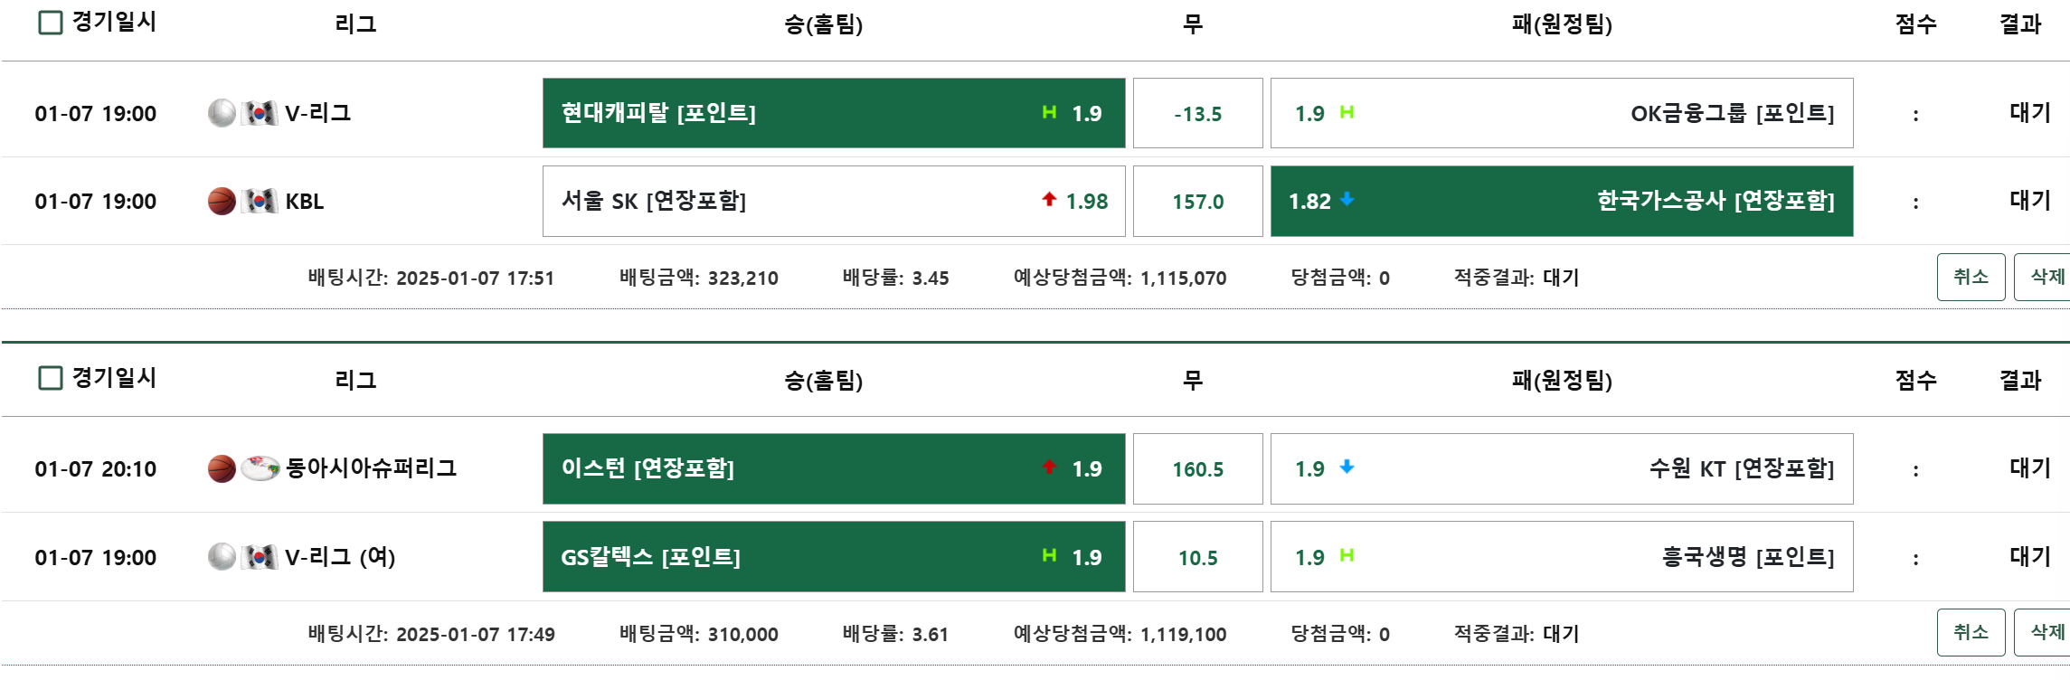Click the volleyball icon beside V-리그 (여)
The width and height of the screenshot is (2070, 680).
click(222, 557)
